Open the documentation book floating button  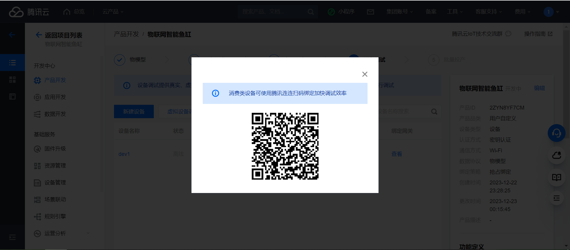[557, 177]
